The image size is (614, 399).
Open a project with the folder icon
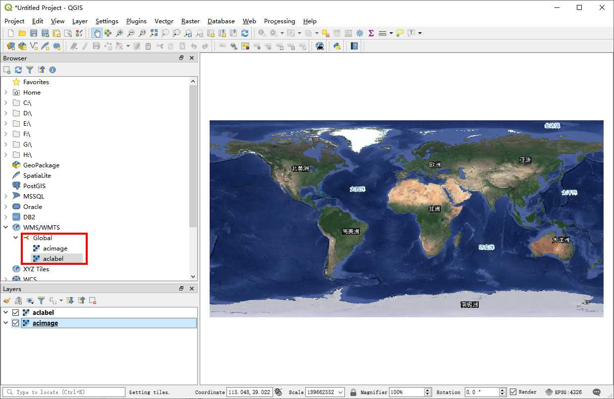point(22,33)
